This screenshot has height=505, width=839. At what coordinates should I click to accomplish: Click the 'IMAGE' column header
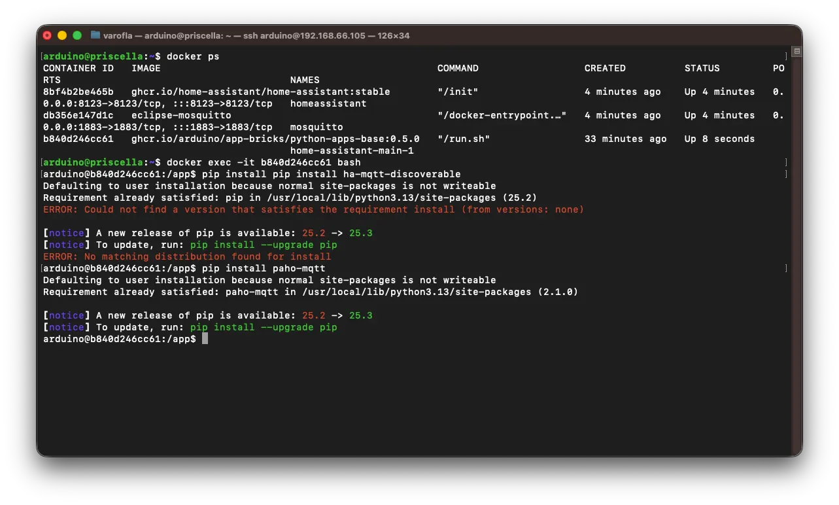pos(146,68)
